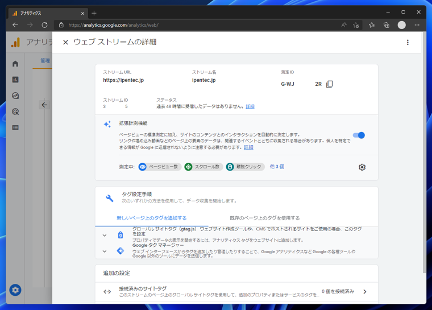432x310 pixels.
Task: Open the Advertising icon in sidebar
Action: (x=15, y=111)
